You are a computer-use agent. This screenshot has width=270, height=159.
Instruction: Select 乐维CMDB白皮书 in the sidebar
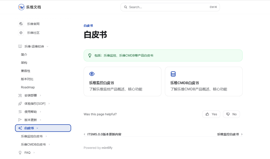pyautogui.click(x=33, y=144)
